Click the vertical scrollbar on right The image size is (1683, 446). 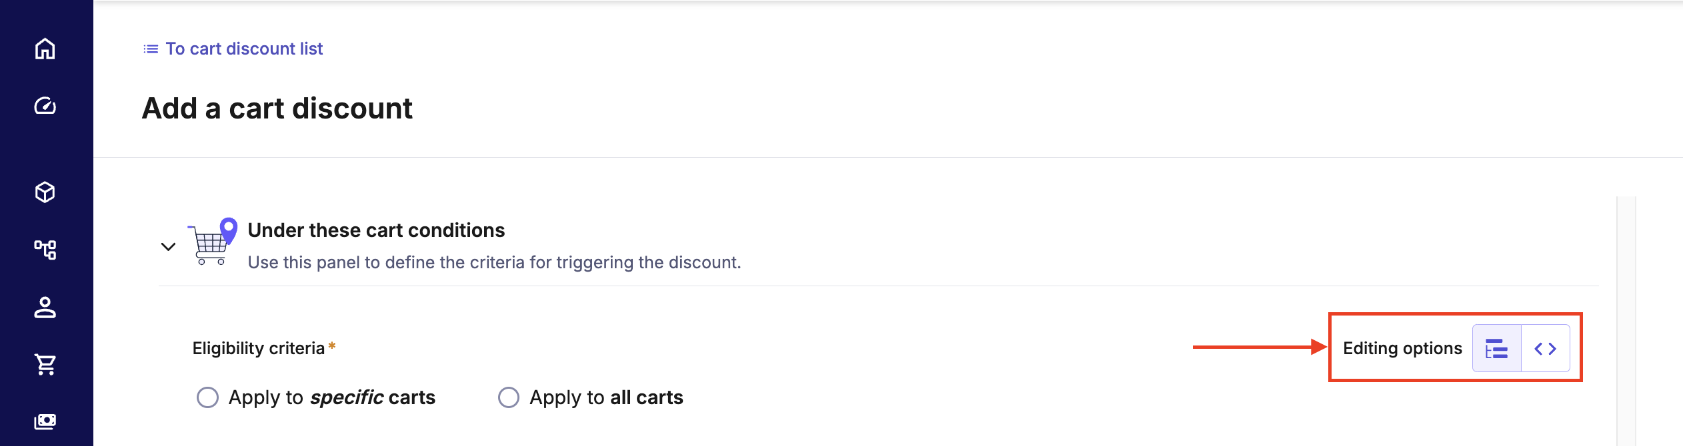coord(1626,320)
